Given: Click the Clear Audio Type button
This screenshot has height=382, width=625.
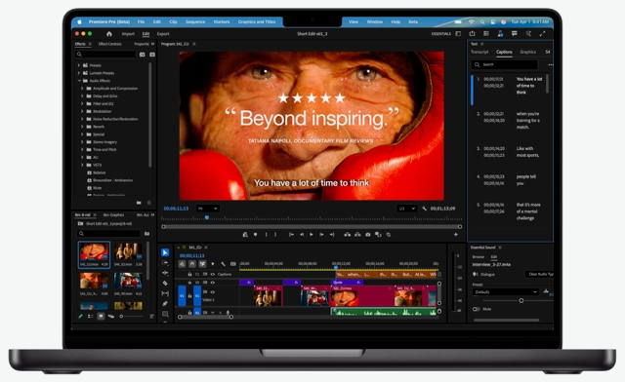Looking at the screenshot, I should coord(540,274).
